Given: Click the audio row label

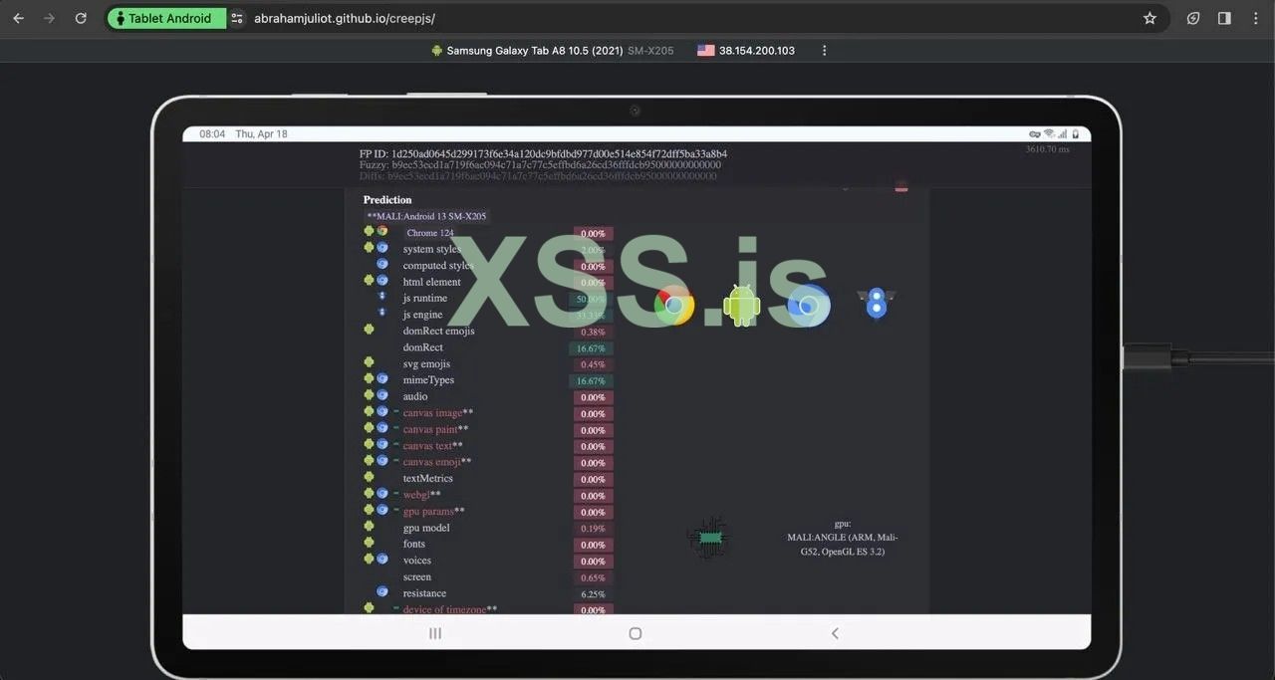Looking at the screenshot, I should tap(415, 396).
